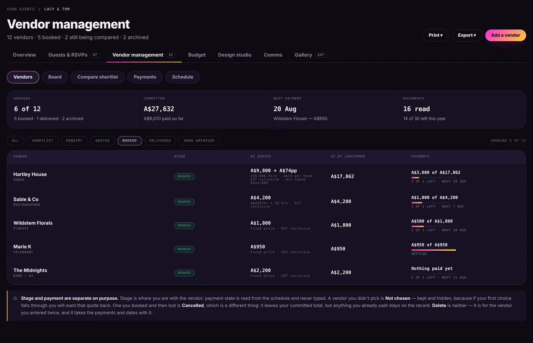
Task: Click the Committed A$27,632 stat card
Action: (x=202, y=109)
